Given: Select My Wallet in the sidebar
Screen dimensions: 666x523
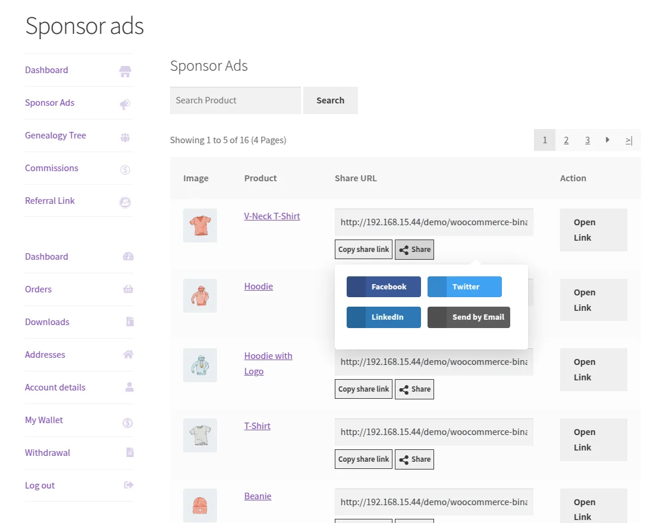Looking at the screenshot, I should pyautogui.click(x=43, y=420).
